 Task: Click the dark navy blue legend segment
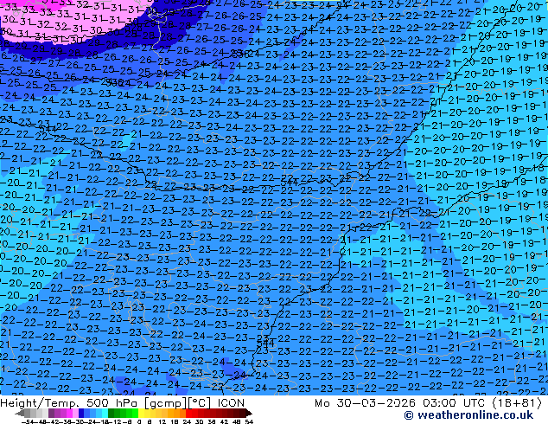tap(81, 413)
